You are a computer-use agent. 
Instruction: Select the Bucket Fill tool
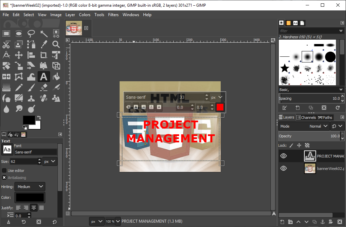56,77
